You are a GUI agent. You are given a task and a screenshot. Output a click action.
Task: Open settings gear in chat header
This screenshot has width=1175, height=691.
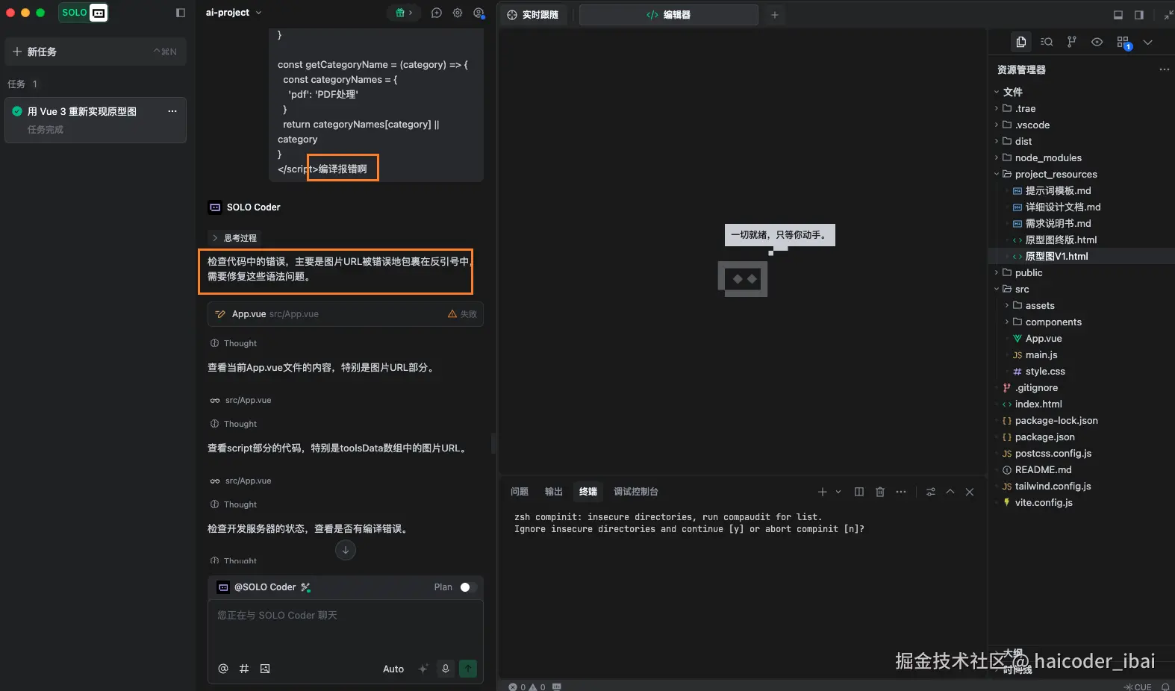[x=458, y=13]
